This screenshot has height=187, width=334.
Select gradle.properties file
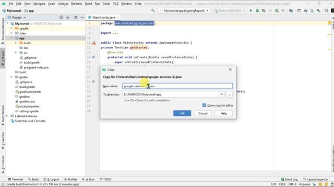click(x=30, y=91)
